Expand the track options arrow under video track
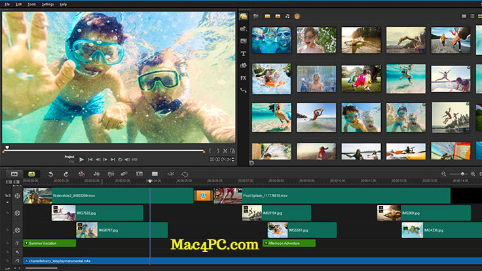The image size is (482, 271). click(x=7, y=202)
